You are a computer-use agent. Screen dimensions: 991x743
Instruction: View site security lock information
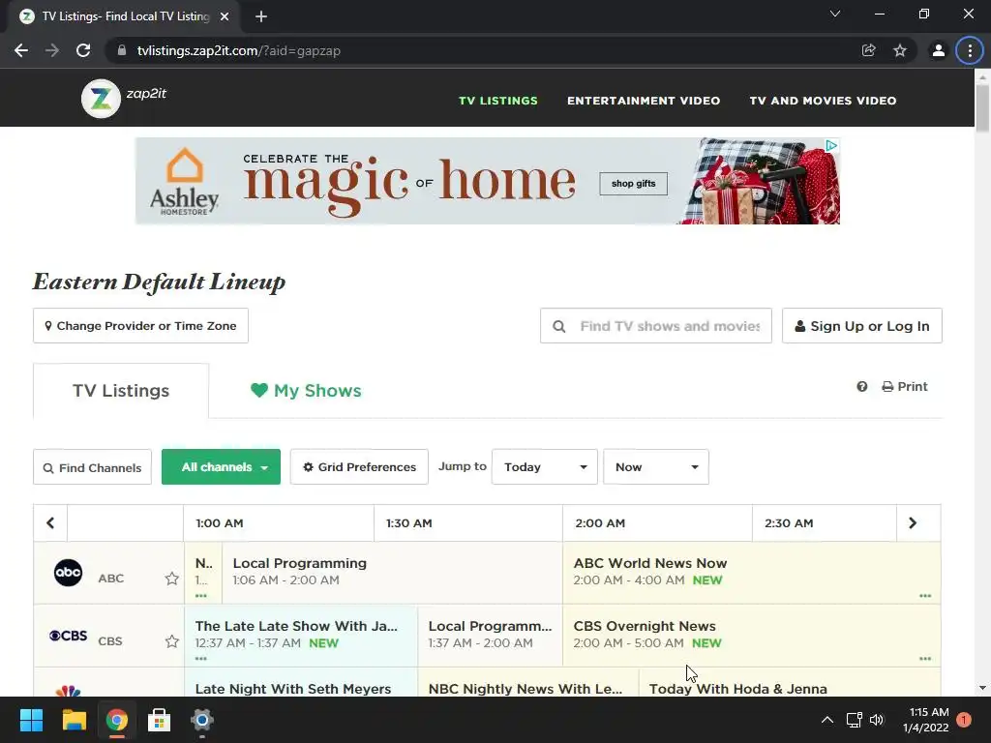(122, 50)
